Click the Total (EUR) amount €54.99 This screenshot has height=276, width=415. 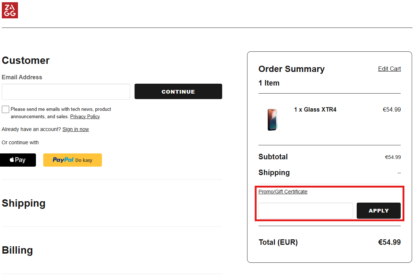(389, 242)
